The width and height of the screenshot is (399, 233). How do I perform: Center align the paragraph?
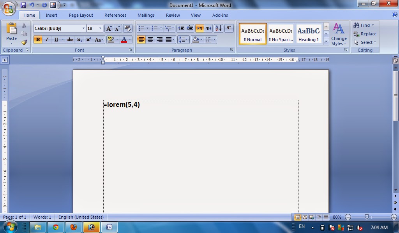pyautogui.click(x=151, y=39)
